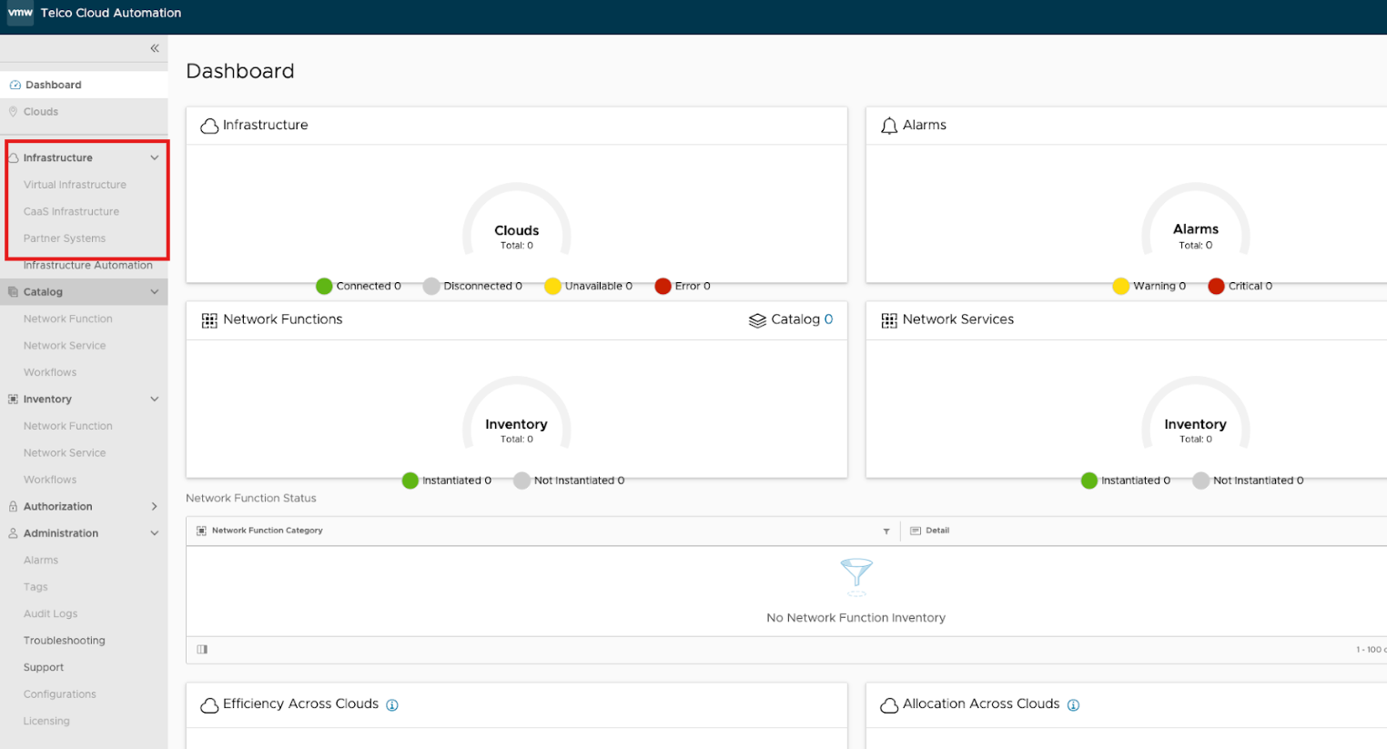Open Clouds from the sidebar
The height and width of the screenshot is (749, 1387).
(x=41, y=112)
